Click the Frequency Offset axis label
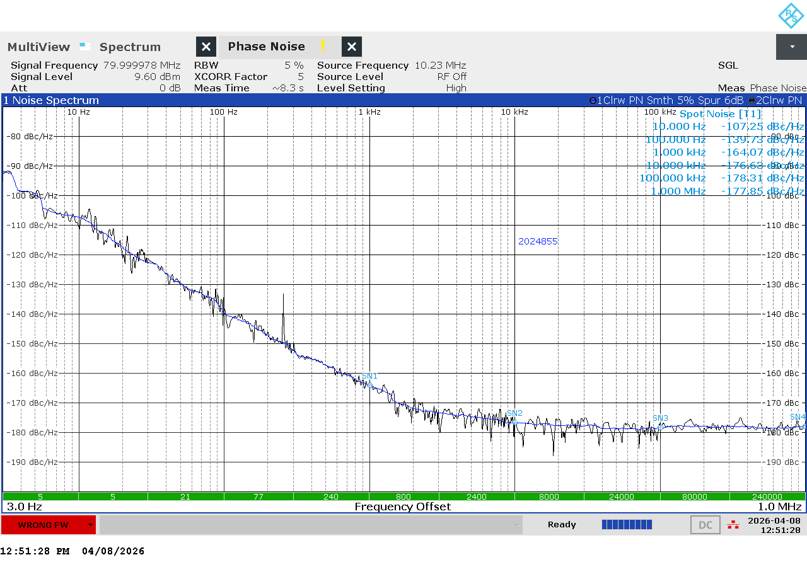Viewport: 807px width, 567px height. pyautogui.click(x=403, y=507)
